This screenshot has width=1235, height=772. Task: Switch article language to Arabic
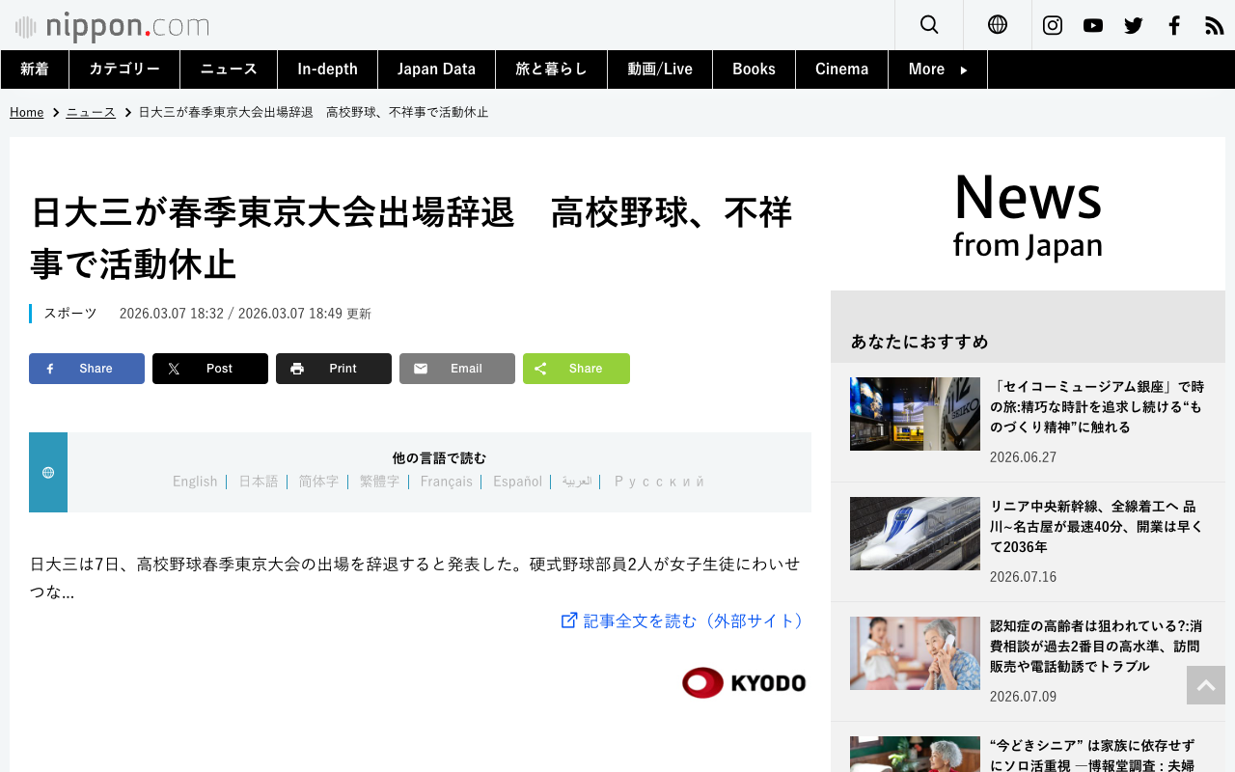point(577,482)
